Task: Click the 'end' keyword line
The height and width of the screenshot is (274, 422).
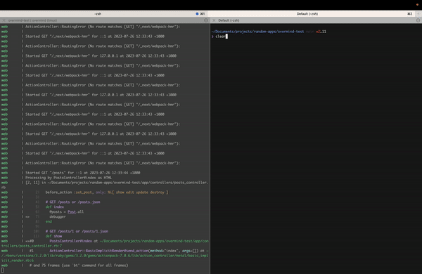Action: [x=49, y=221]
